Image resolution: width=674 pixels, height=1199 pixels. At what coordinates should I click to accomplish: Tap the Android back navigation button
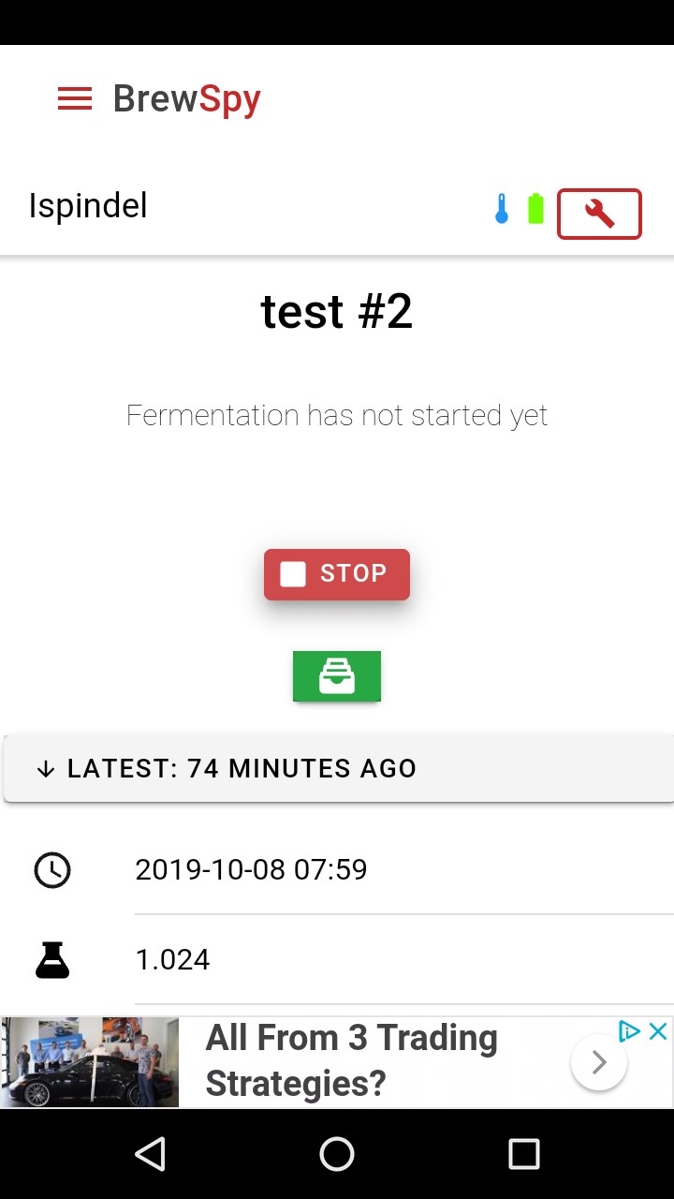click(x=150, y=1154)
